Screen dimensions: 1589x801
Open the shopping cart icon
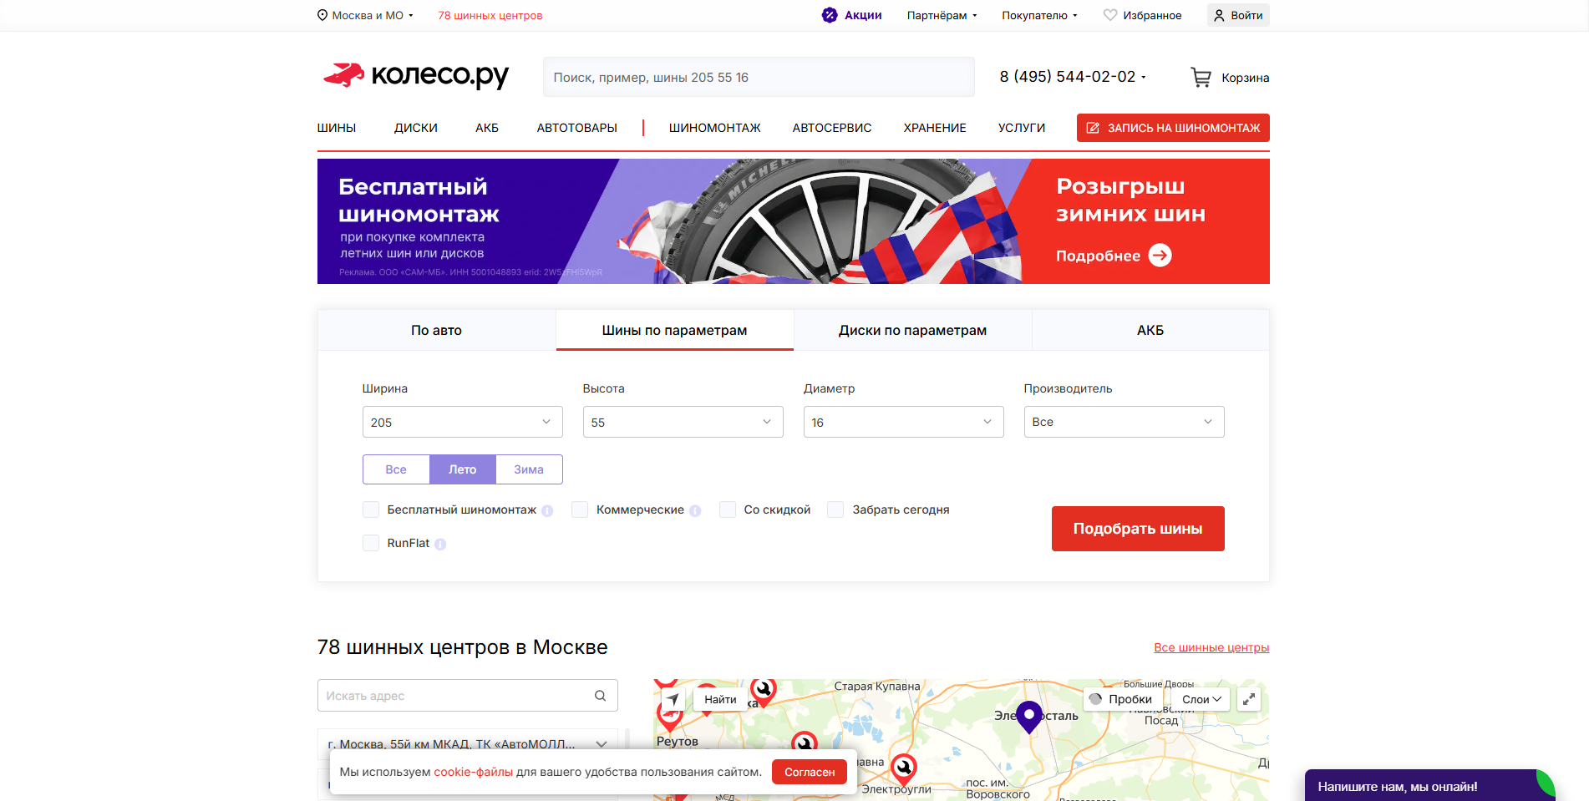click(x=1201, y=78)
